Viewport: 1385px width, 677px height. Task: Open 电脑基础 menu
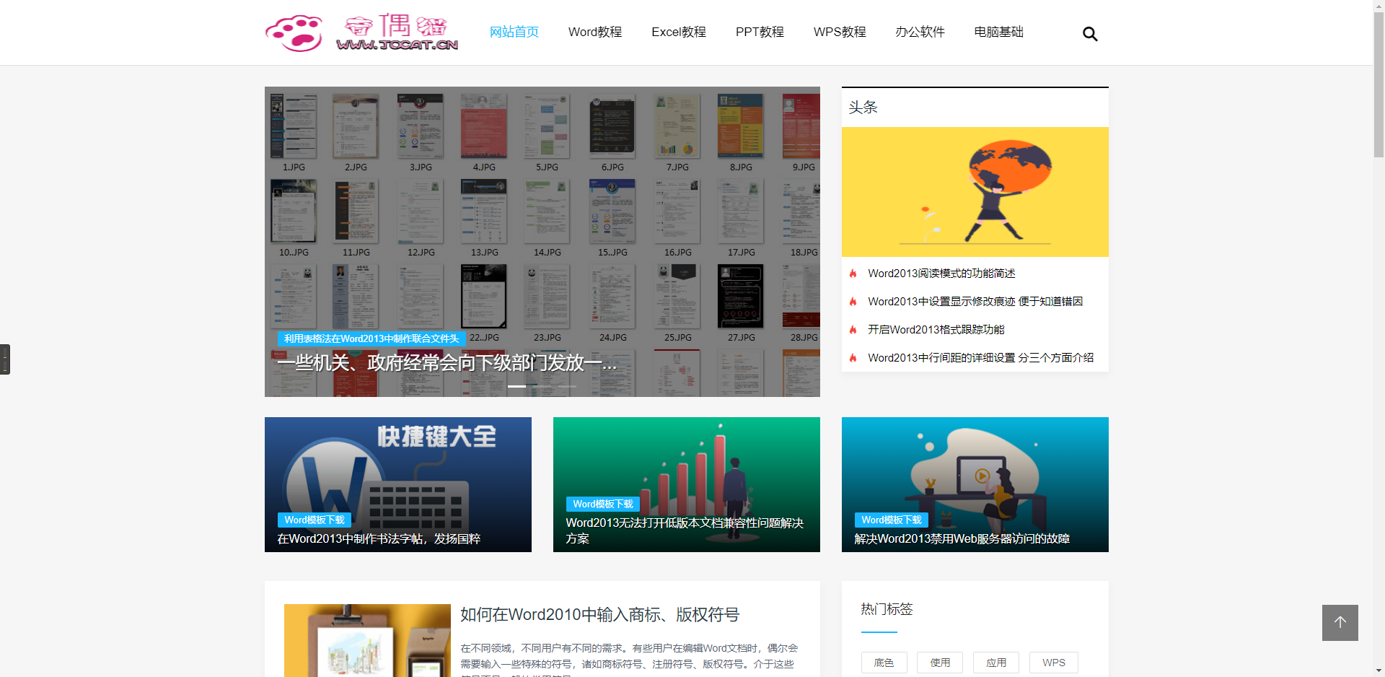click(999, 32)
